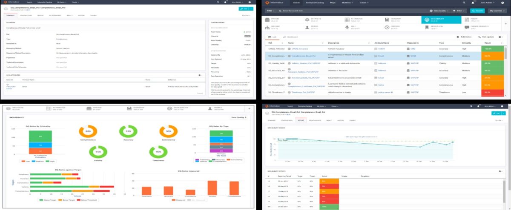Toggle the Above Target legend entry

[48, 199]
